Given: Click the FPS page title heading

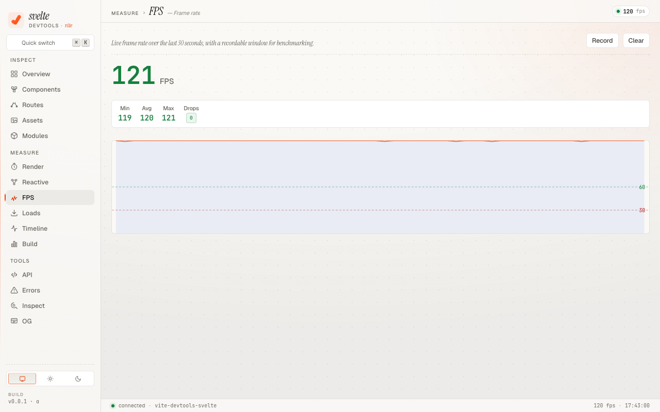Looking at the screenshot, I should pyautogui.click(x=156, y=11).
